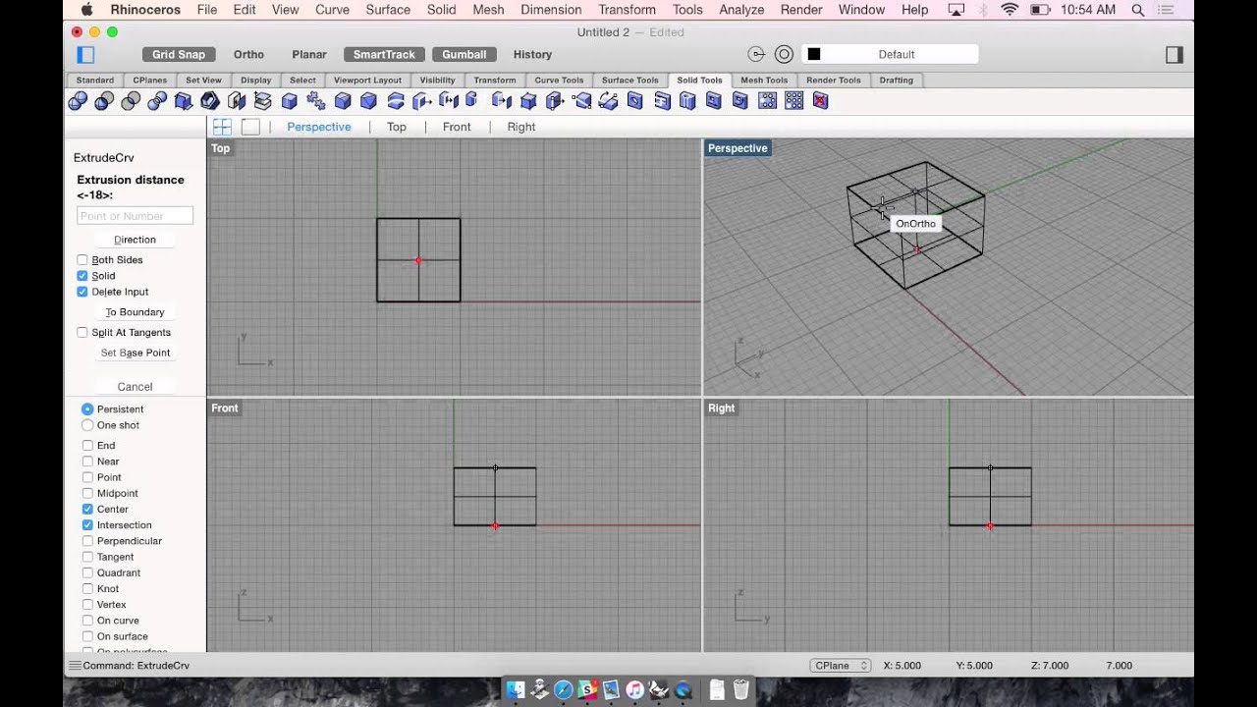Switch to the Drafting tab
This screenshot has height=707, width=1257.
click(x=896, y=81)
